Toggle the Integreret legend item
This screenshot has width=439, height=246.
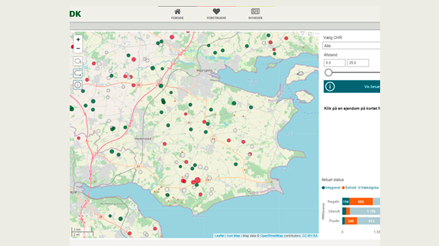coord(331,188)
